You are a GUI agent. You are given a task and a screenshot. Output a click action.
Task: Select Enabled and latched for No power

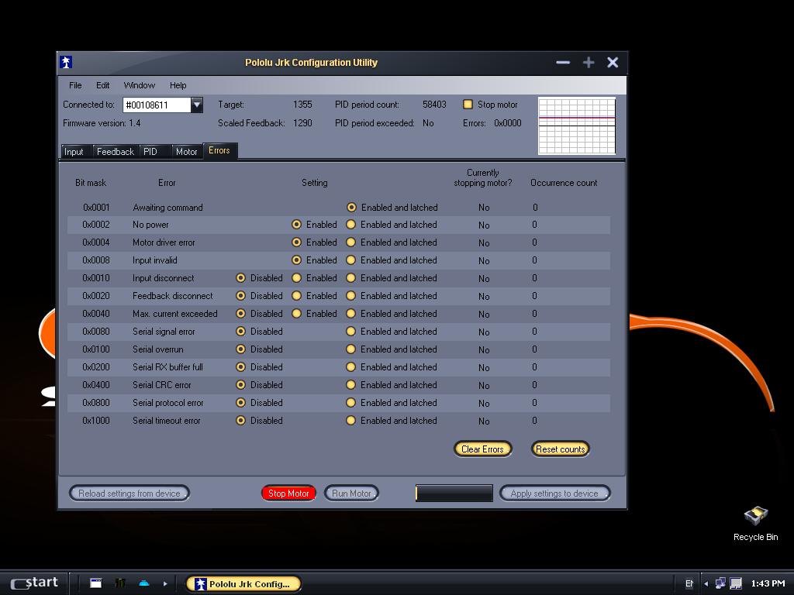point(350,225)
